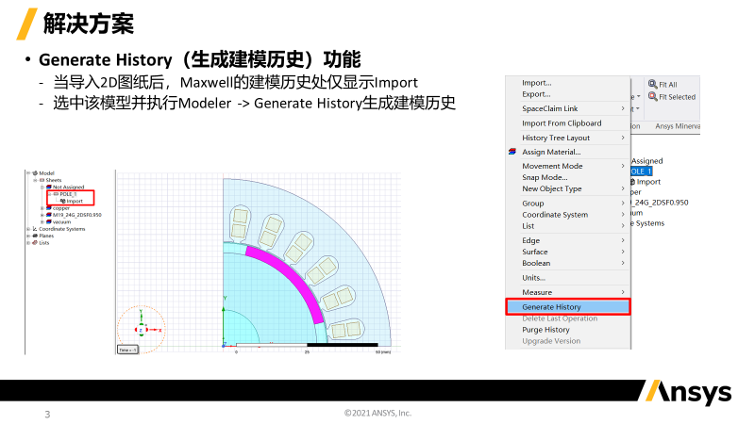Expand the Lists tree node
This screenshot has height=424, width=755.
[x=28, y=243]
